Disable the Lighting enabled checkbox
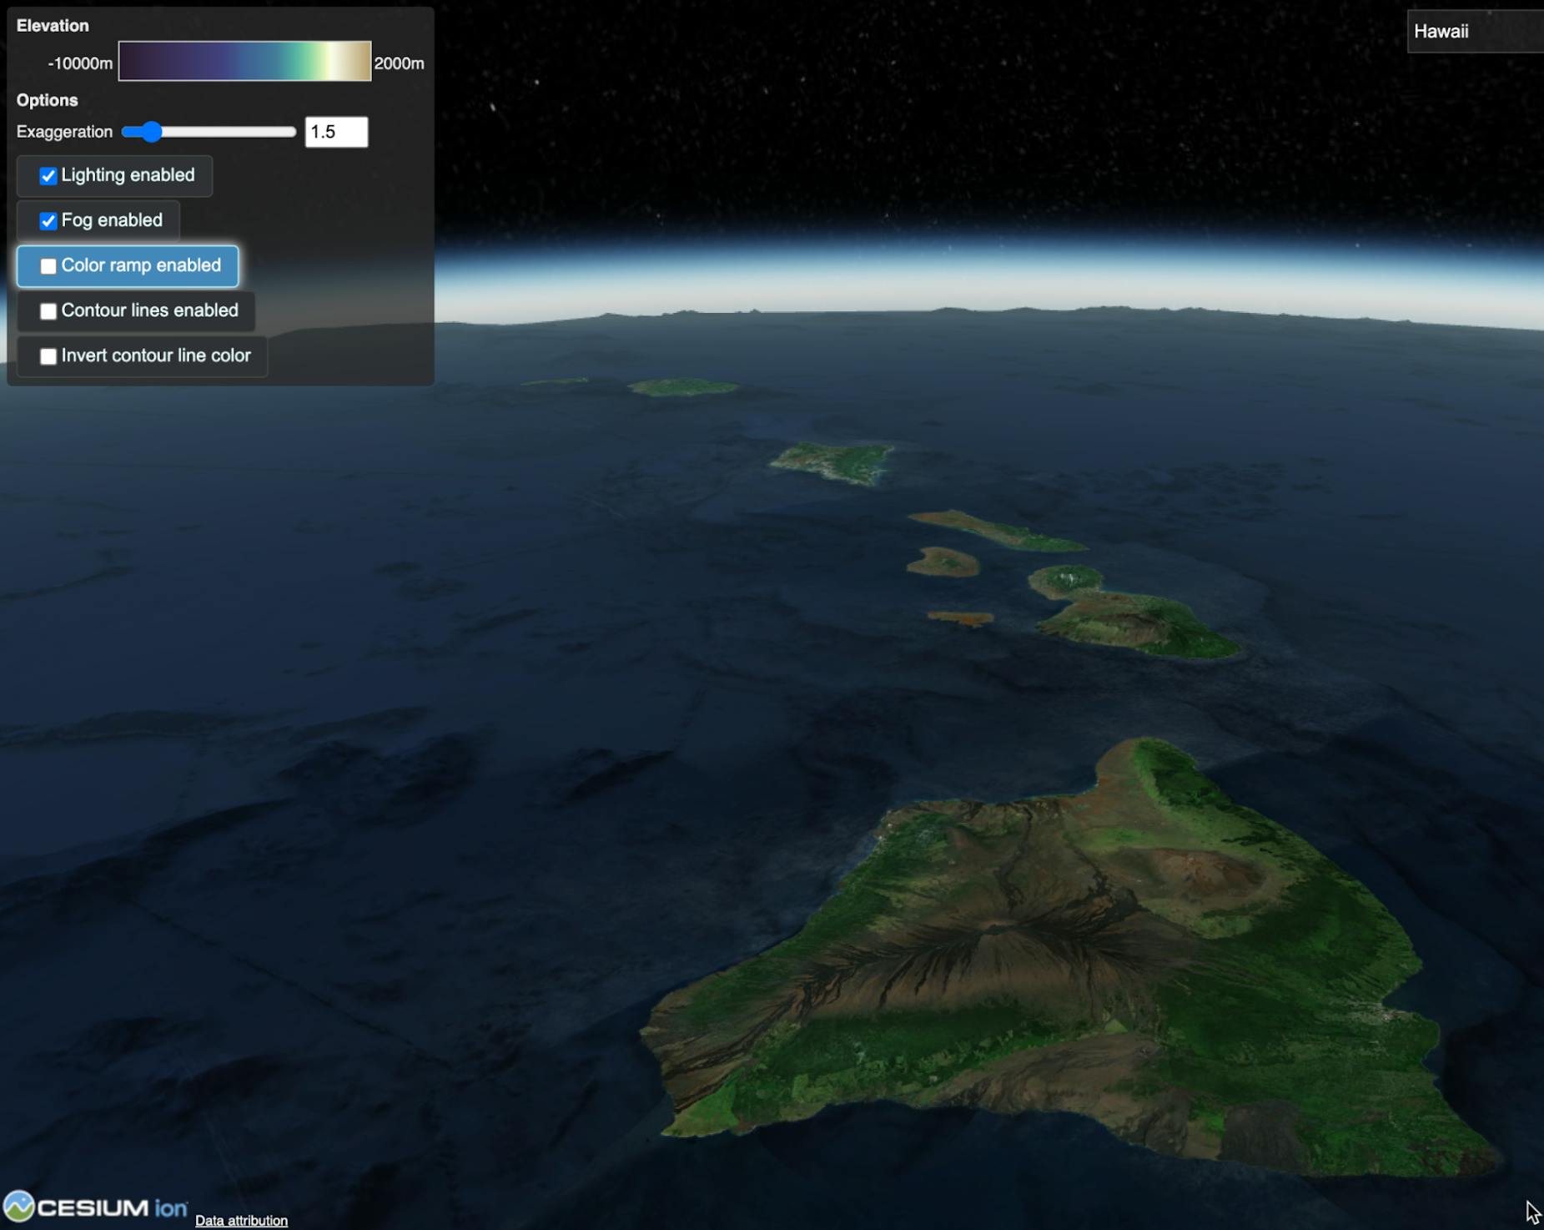 (48, 175)
